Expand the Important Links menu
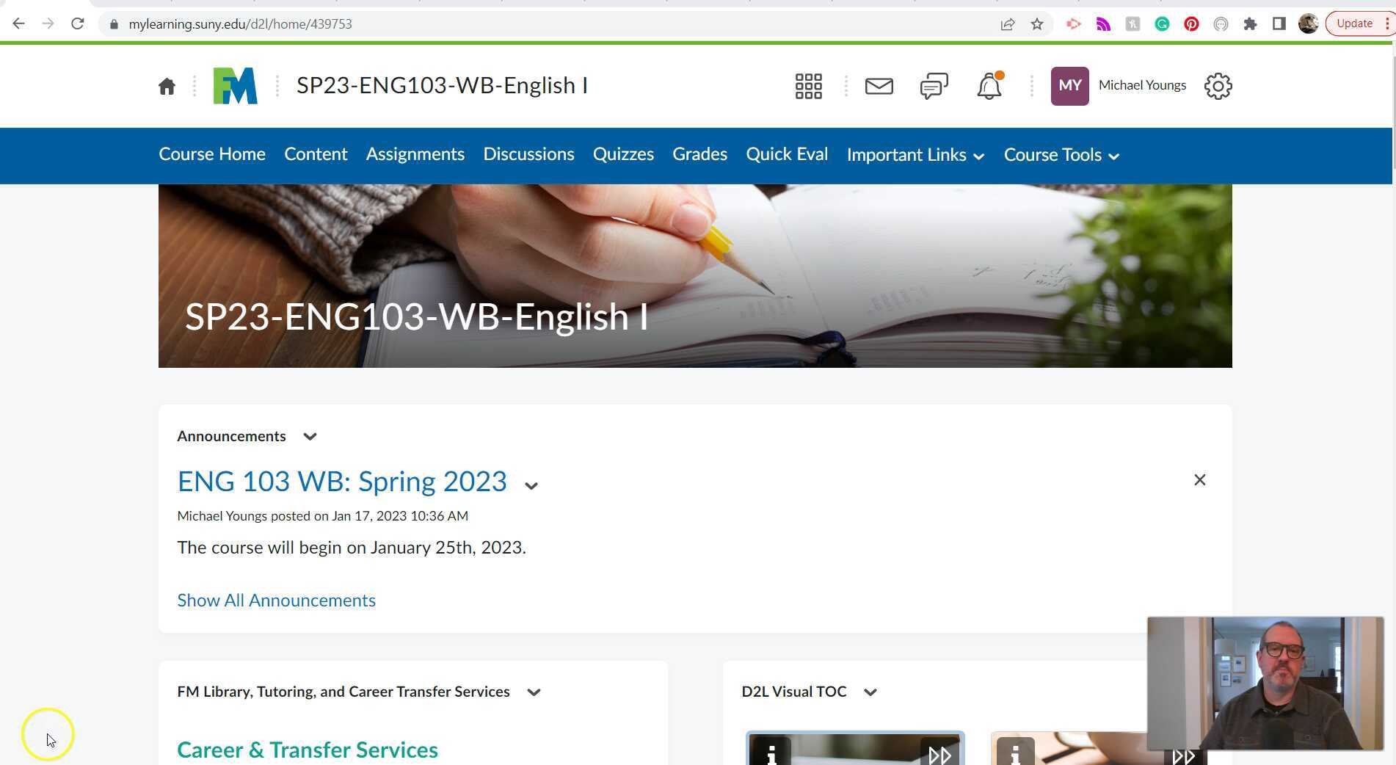The height and width of the screenshot is (765, 1396). pos(915,155)
